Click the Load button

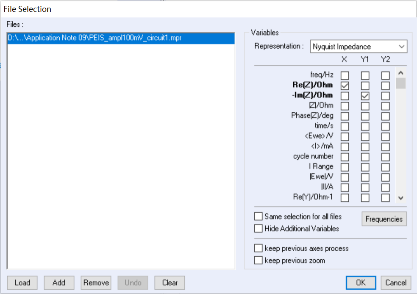point(22,283)
